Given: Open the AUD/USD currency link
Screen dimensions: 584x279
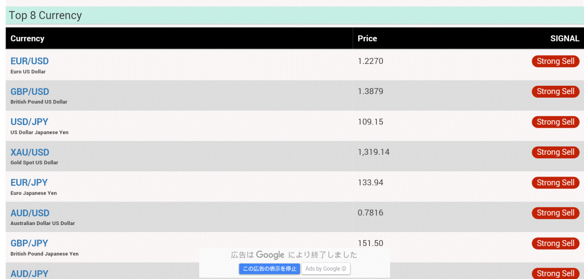Looking at the screenshot, I should point(30,213).
